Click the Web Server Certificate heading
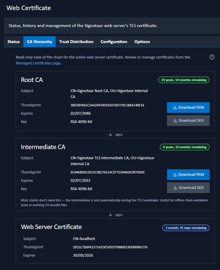The height and width of the screenshot is (270, 220). pyautogui.click(x=51, y=227)
